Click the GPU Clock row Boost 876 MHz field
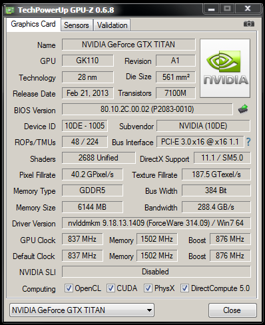Image resolution: width=265 pixels, height=325 pixels. [x=230, y=239]
